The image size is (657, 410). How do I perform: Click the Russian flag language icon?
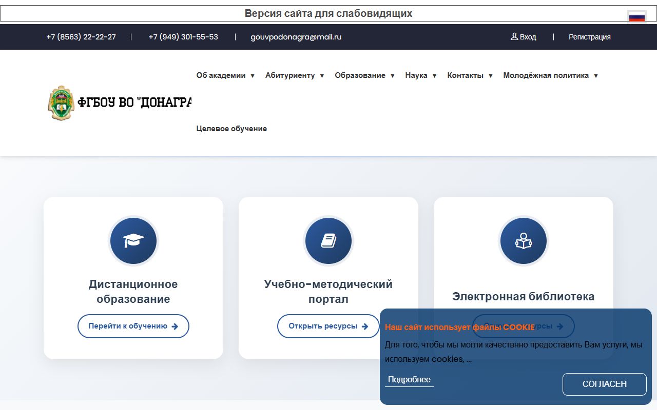[637, 17]
